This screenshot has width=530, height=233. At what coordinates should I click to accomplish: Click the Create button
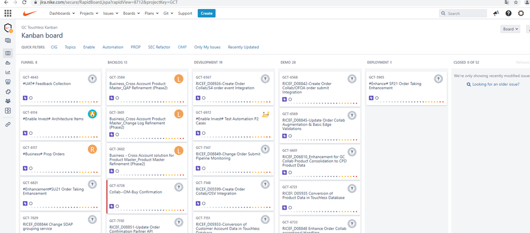pos(206,13)
